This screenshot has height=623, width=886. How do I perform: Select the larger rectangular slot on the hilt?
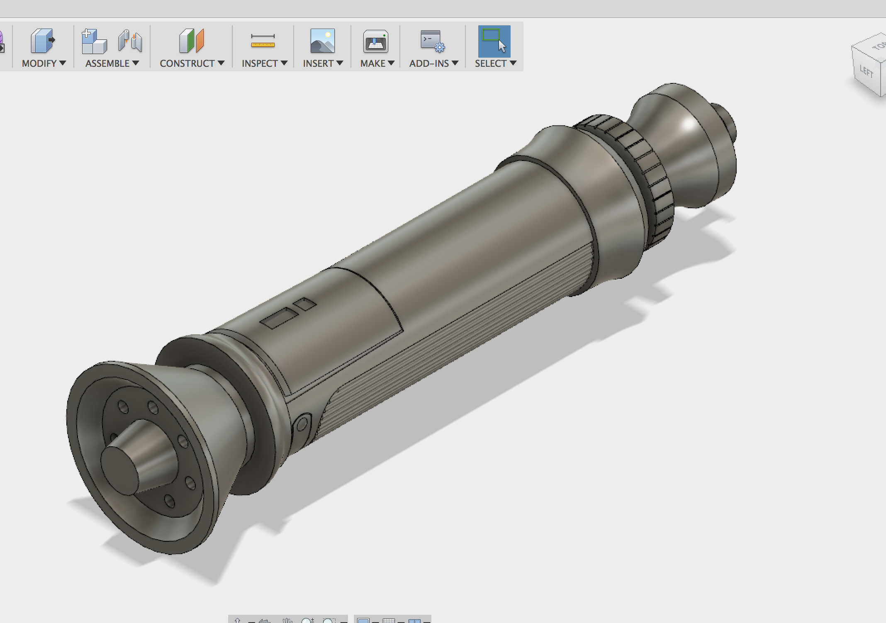point(279,318)
